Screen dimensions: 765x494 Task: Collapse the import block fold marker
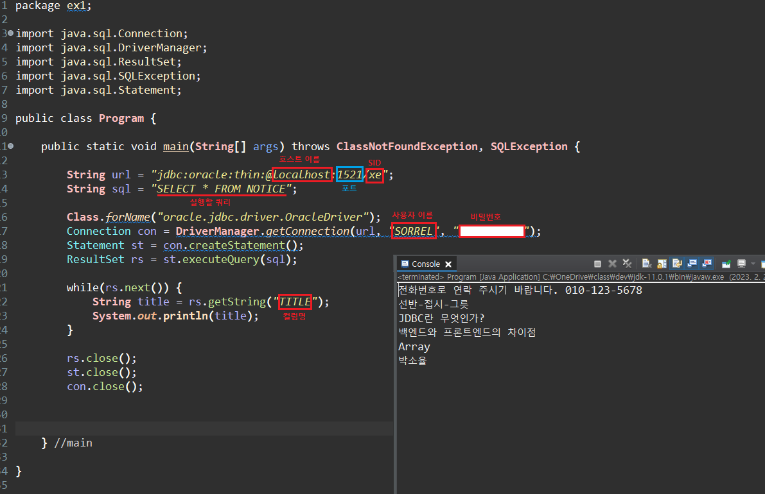point(11,33)
